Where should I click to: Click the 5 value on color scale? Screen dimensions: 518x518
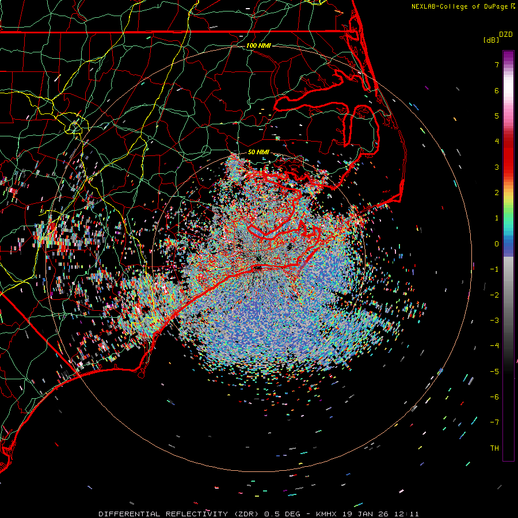[x=497, y=116]
